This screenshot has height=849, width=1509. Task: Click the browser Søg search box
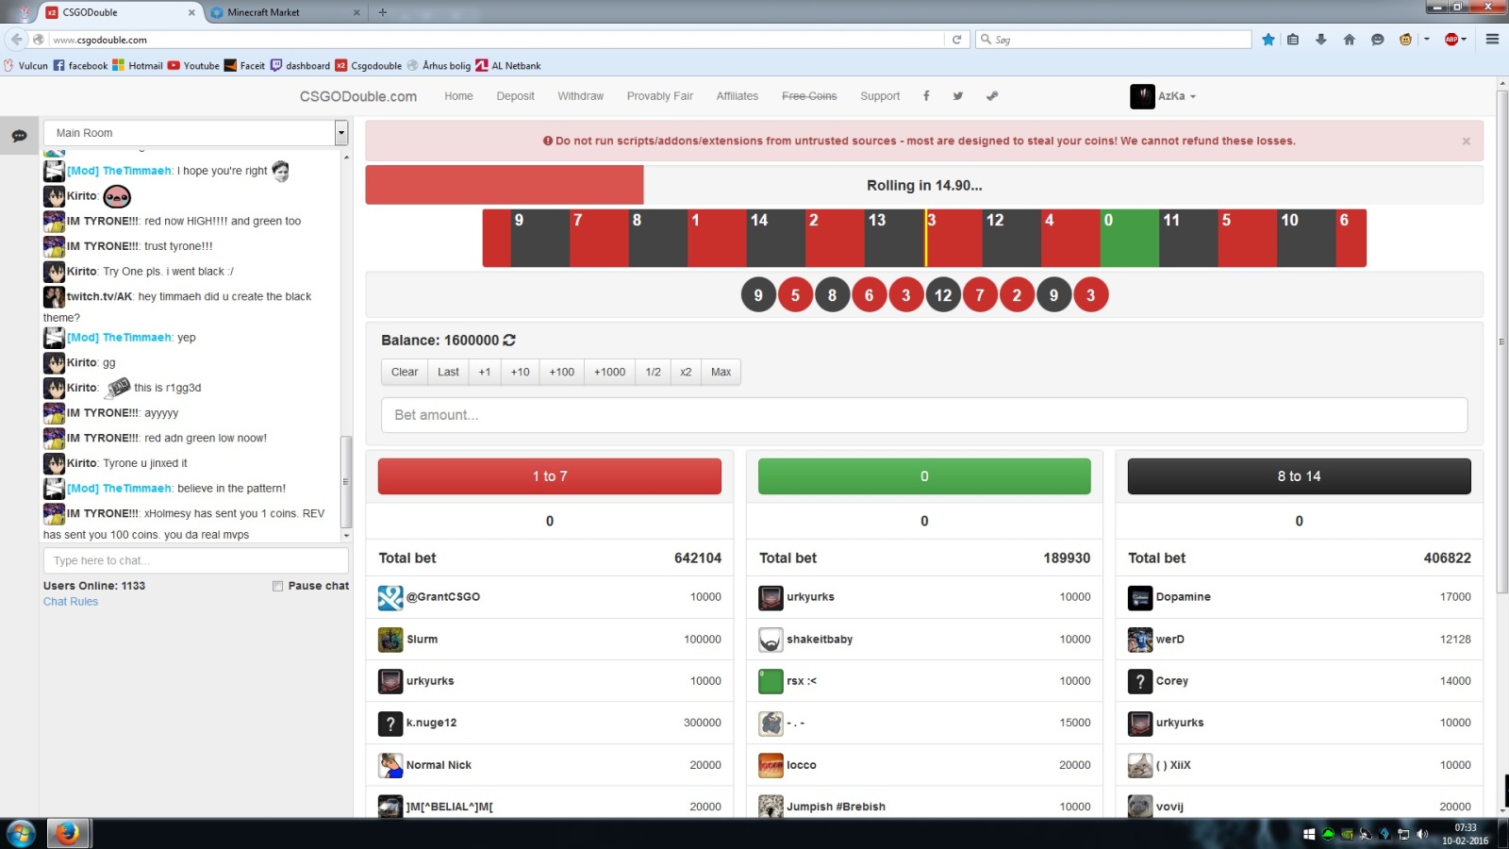(x=1113, y=40)
